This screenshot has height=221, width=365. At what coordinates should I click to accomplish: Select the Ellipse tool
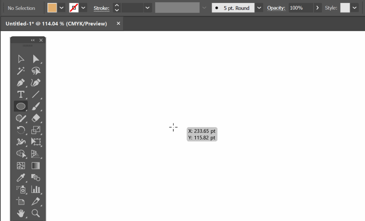click(21, 106)
